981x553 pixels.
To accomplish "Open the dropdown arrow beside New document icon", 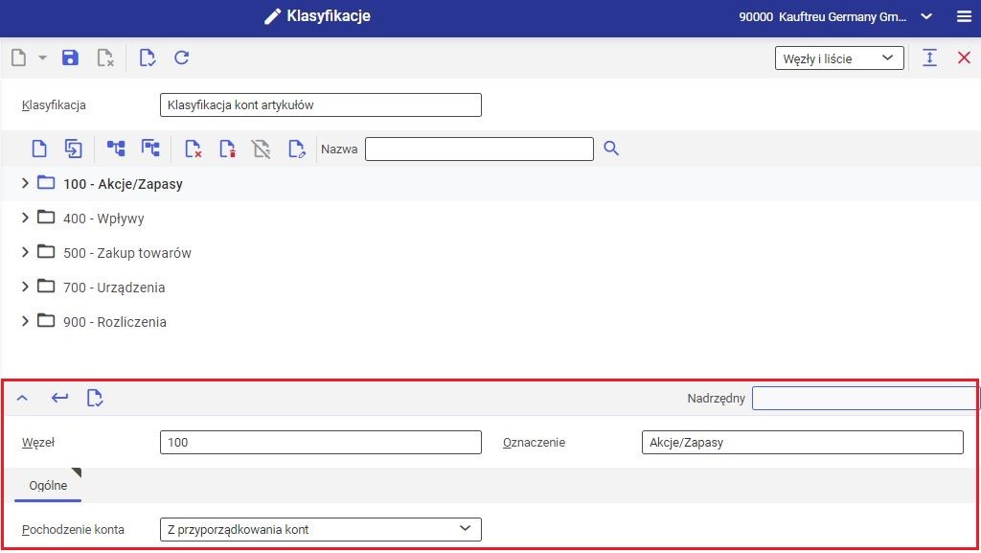I will coord(42,58).
